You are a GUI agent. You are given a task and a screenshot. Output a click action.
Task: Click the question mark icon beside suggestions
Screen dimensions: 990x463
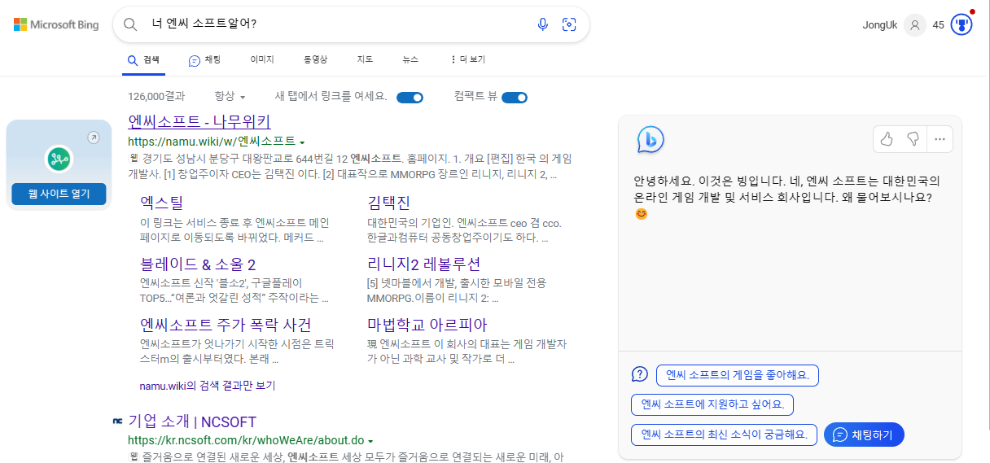tap(639, 374)
